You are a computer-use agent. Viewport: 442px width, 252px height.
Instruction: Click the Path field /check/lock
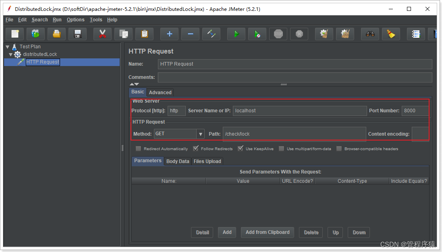294,134
